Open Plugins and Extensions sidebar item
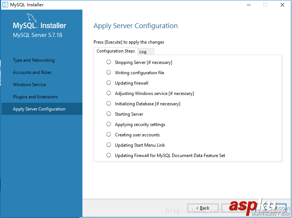 coord(35,97)
